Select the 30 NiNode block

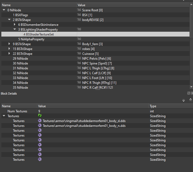pos(20,63)
